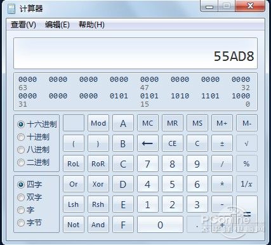Click the number 7 key

click(x=148, y=164)
